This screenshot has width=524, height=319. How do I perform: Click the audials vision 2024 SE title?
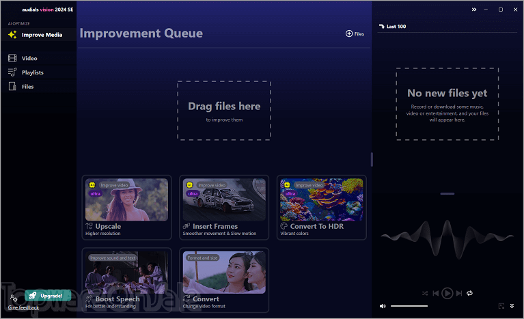(48, 10)
